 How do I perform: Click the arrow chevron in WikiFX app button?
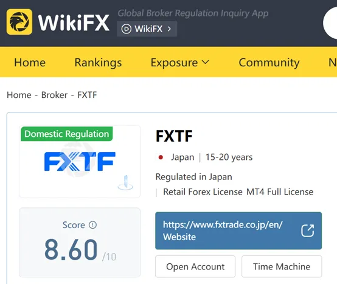click(169, 29)
